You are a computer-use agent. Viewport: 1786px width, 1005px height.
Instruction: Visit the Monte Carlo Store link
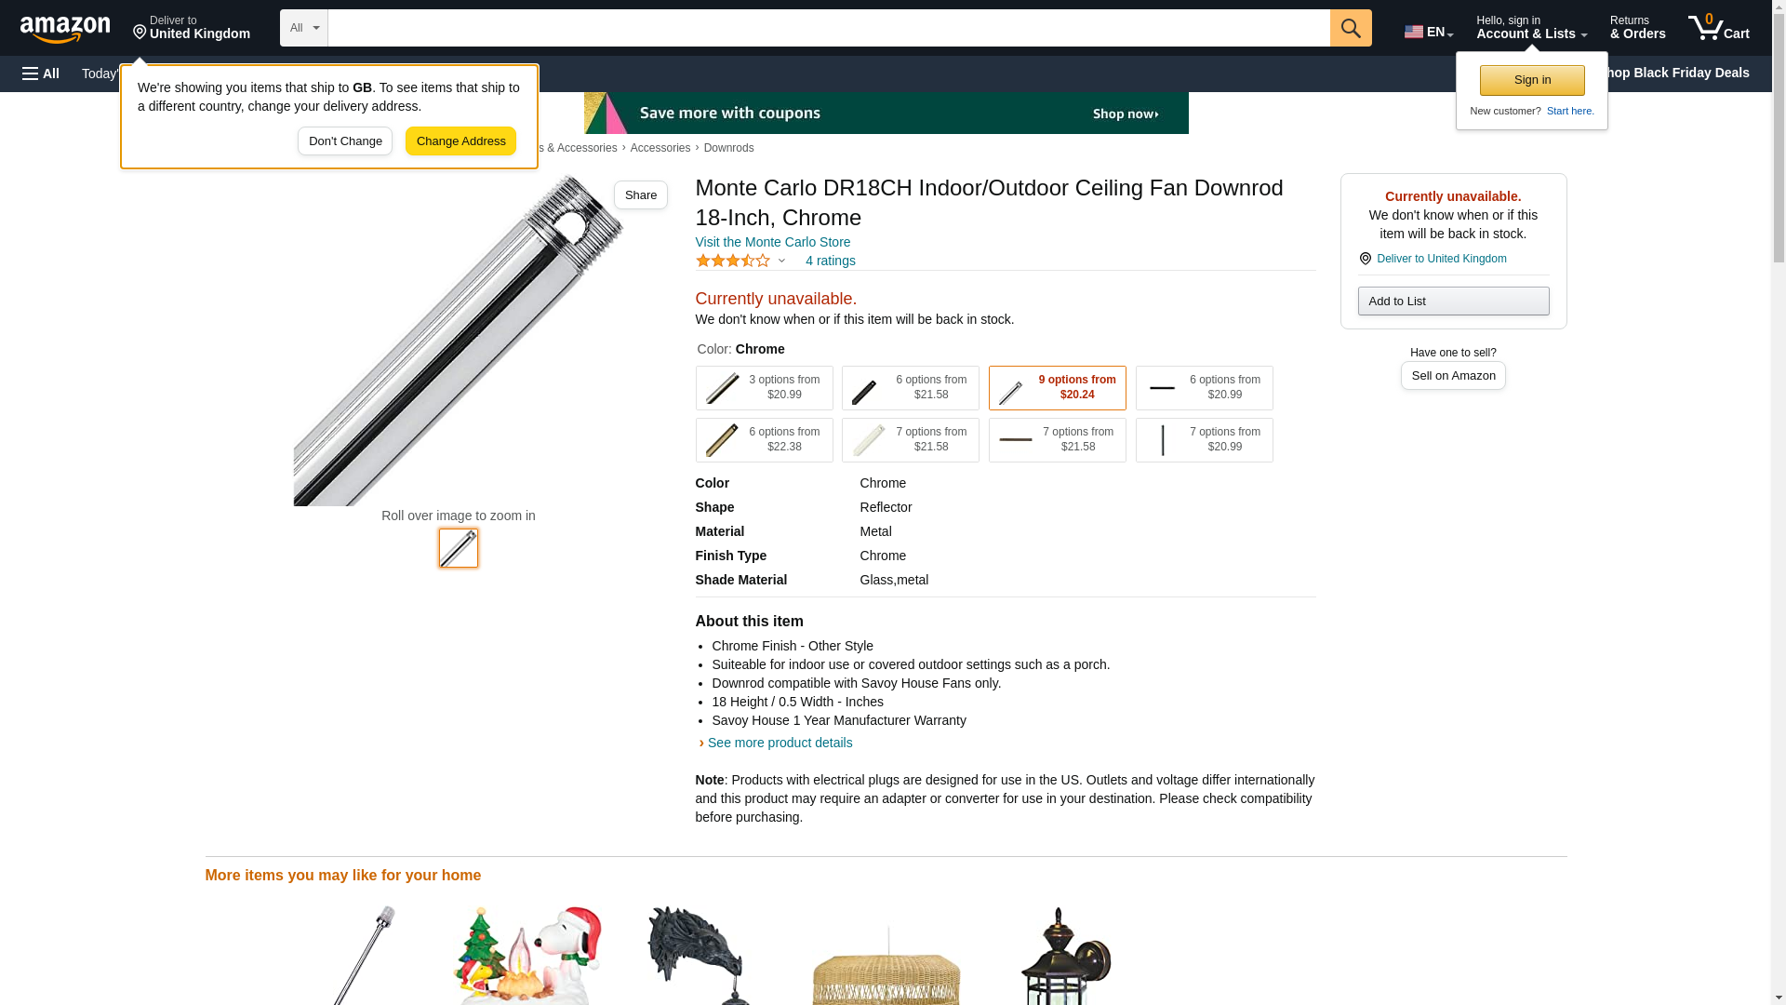click(772, 242)
